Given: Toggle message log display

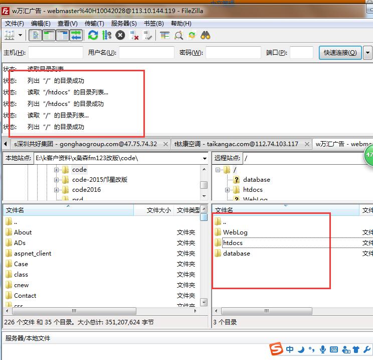Looking at the screenshot, I should (36, 35).
